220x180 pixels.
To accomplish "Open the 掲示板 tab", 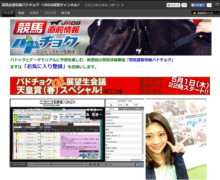I will coord(66,13).
